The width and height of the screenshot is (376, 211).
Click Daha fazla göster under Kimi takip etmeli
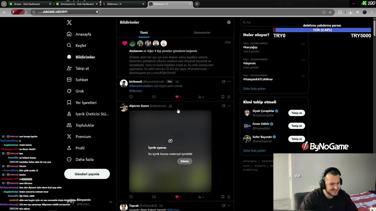coord(254,150)
